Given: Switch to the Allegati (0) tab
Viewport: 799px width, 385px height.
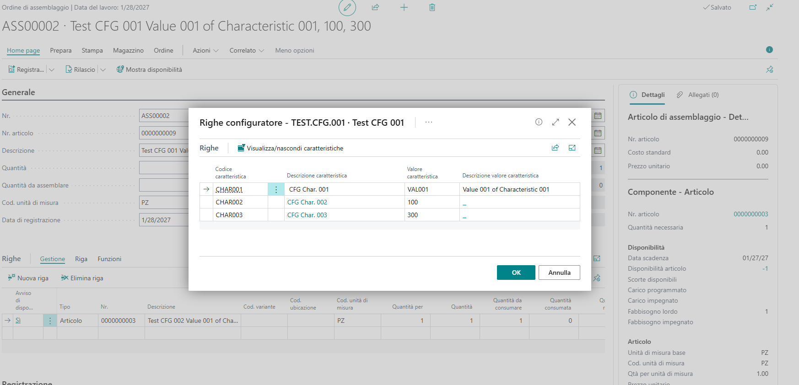Looking at the screenshot, I should (x=698, y=95).
